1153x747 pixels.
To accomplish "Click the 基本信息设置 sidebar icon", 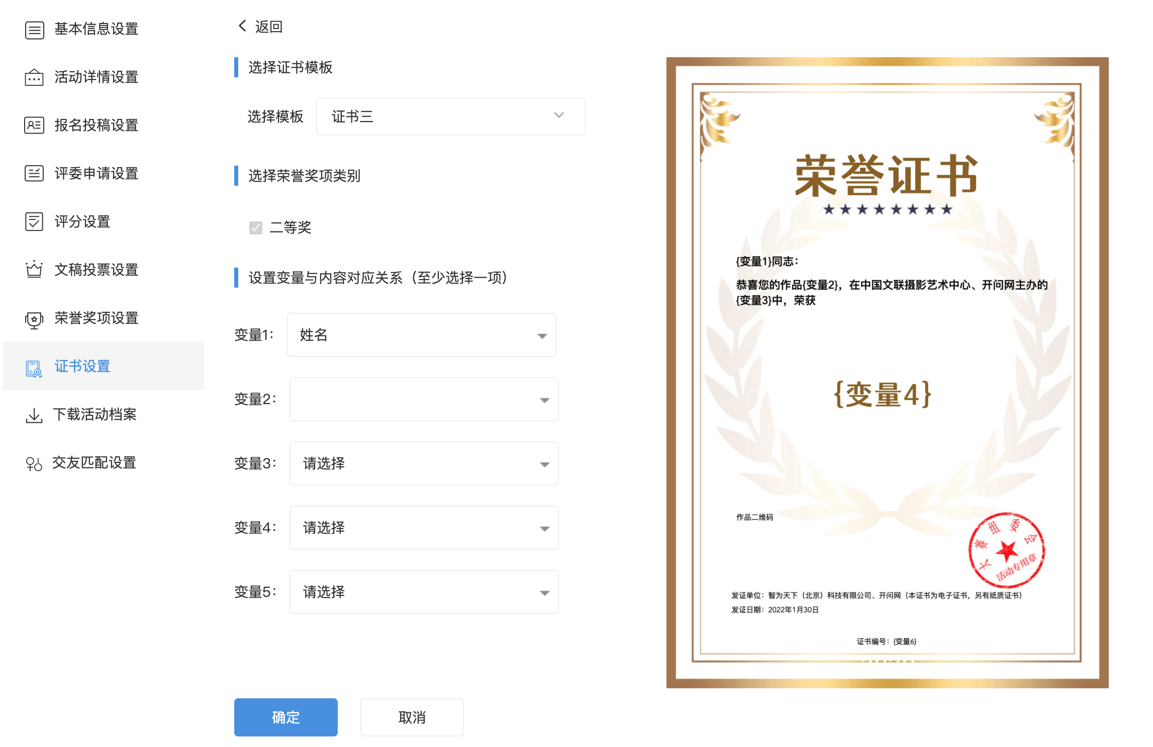I will pos(34,30).
